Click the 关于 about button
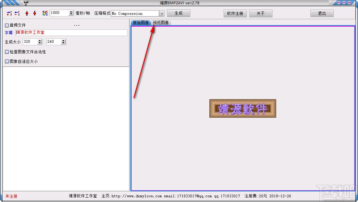358x202 pixels. pos(261,13)
